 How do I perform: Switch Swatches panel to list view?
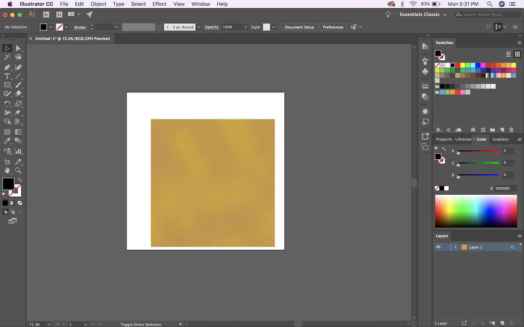point(509,54)
